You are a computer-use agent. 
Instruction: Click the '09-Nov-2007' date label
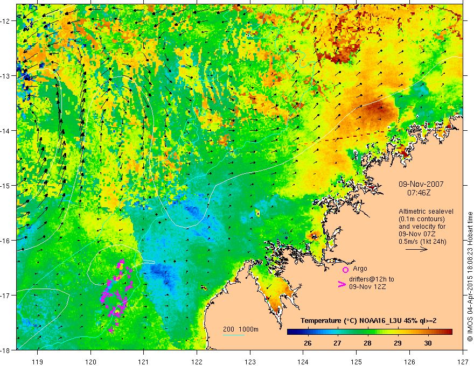point(421,184)
